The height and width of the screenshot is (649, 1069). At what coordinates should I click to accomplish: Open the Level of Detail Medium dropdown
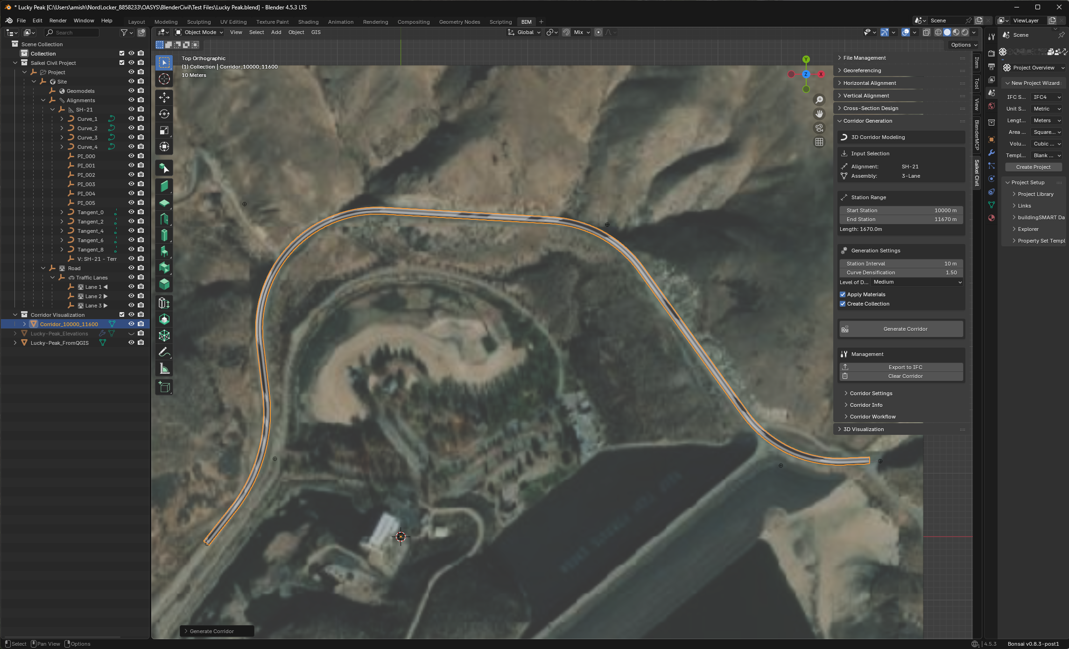point(917,282)
